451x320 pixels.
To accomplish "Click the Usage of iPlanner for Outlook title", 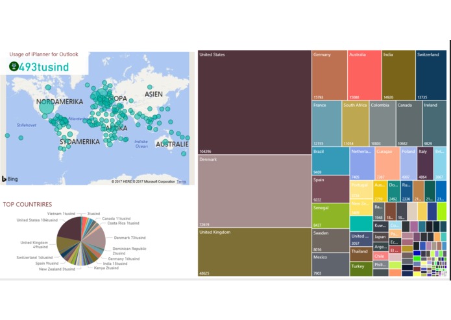I will 43,54.
